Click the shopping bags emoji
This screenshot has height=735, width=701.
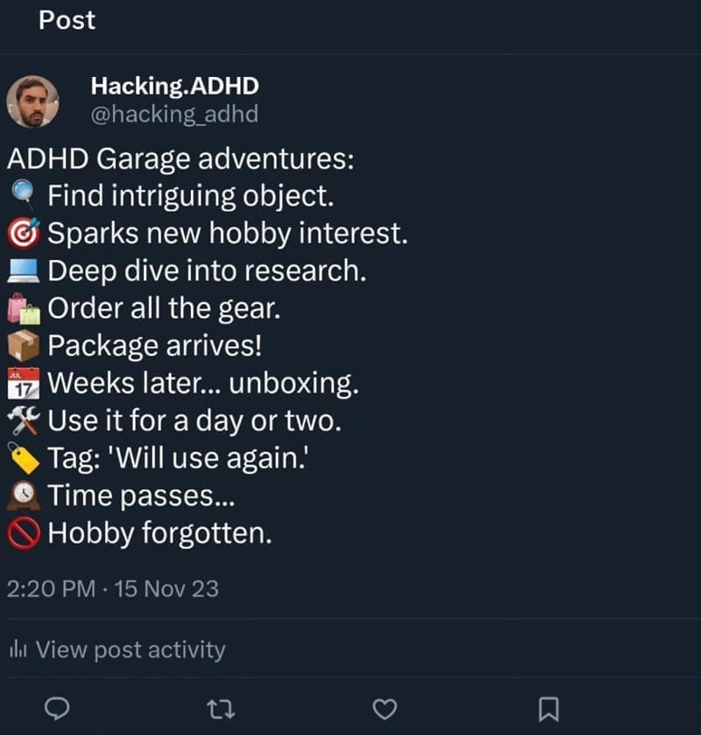click(24, 308)
